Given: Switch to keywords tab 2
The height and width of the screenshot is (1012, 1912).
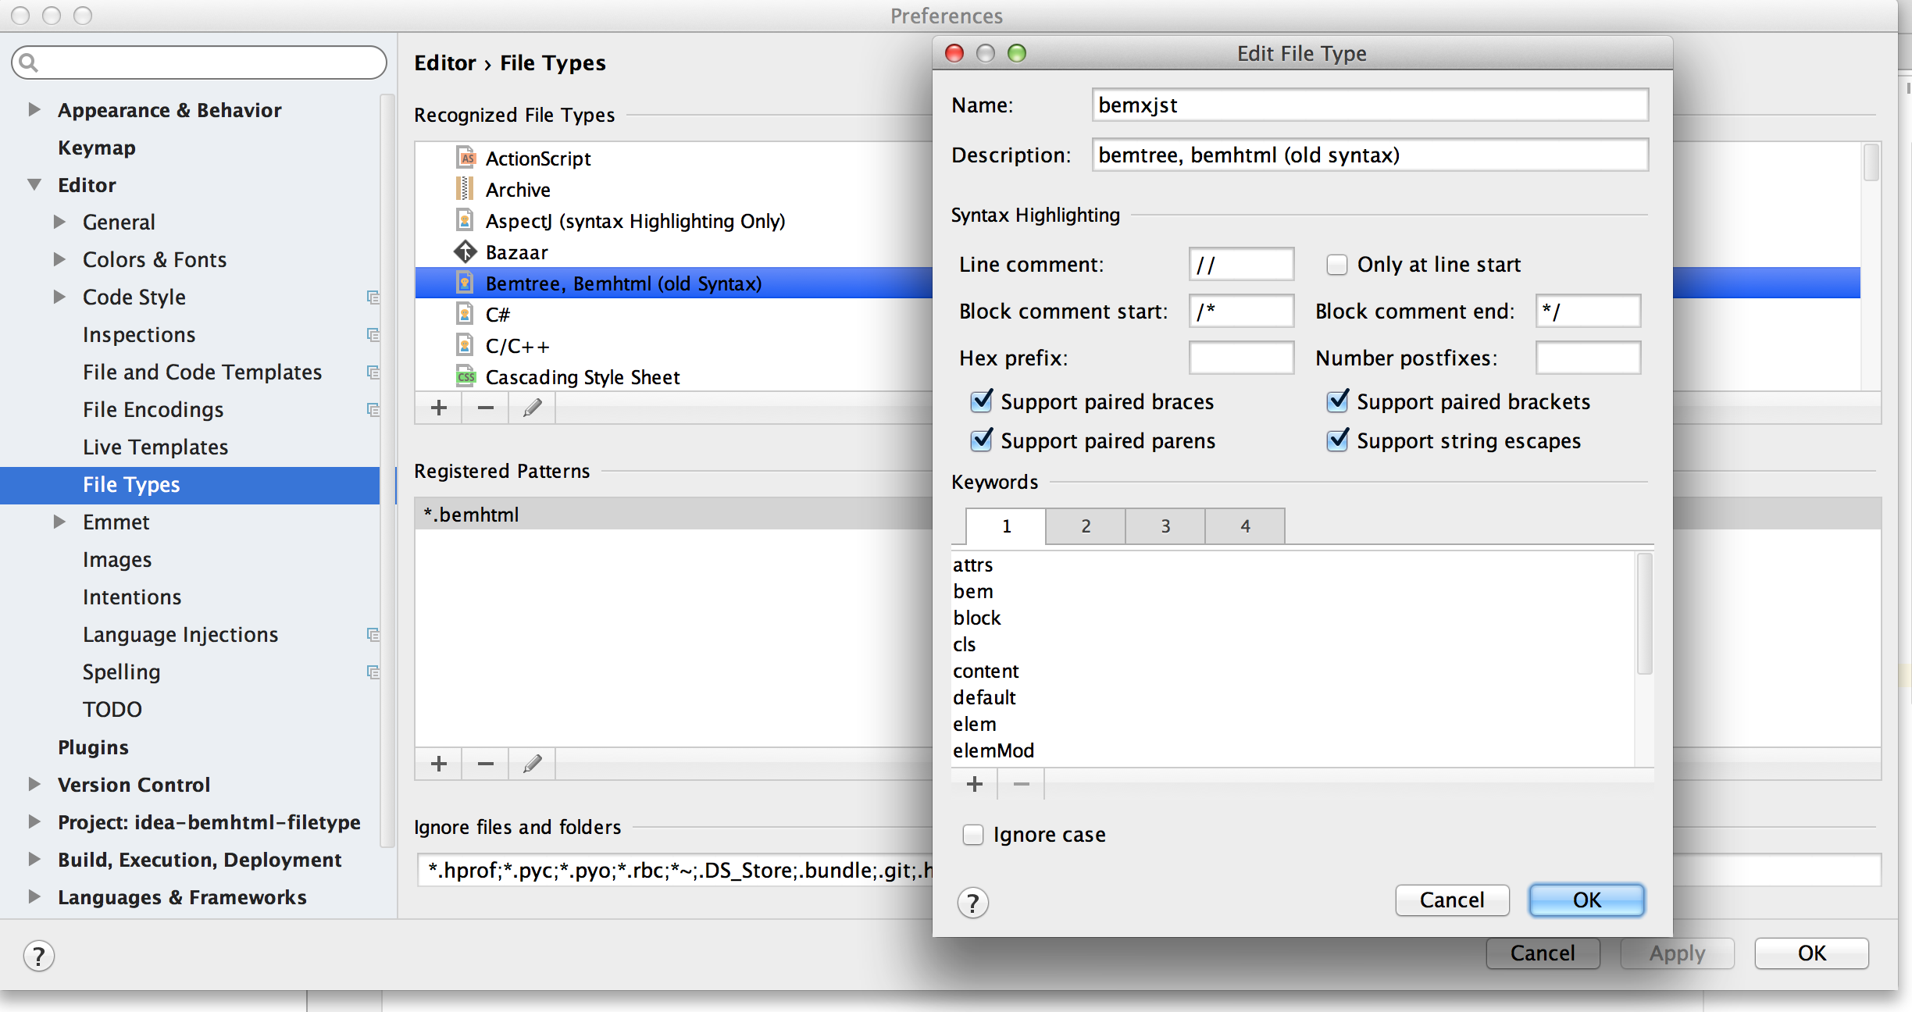Looking at the screenshot, I should [1085, 526].
